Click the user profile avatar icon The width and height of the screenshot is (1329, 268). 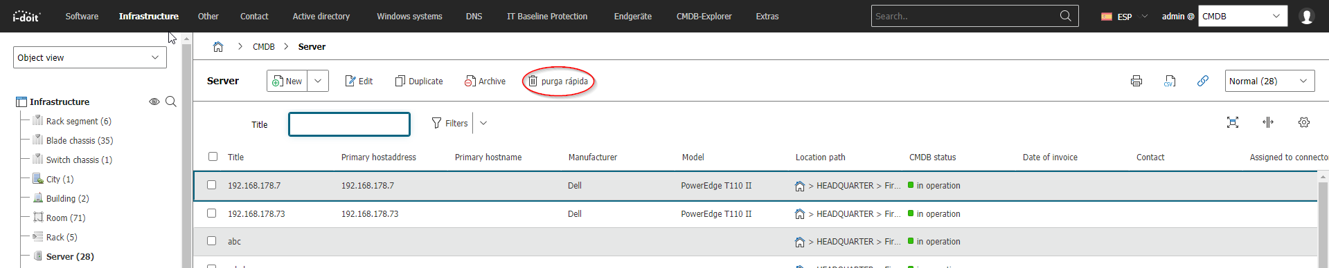1307,16
